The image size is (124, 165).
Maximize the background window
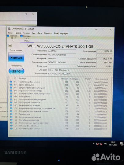point(26,14)
